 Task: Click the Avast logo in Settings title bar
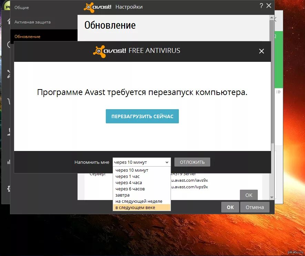coord(98,7)
